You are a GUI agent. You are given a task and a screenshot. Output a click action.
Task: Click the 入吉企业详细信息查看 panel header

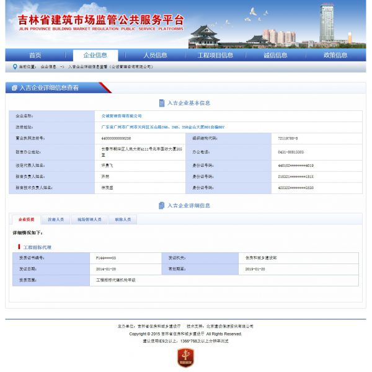[x=49, y=88]
